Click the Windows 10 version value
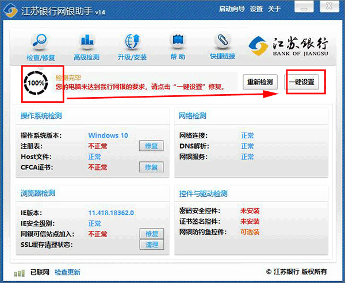Image resolution: width=345 pixels, height=283 pixels. (108, 135)
